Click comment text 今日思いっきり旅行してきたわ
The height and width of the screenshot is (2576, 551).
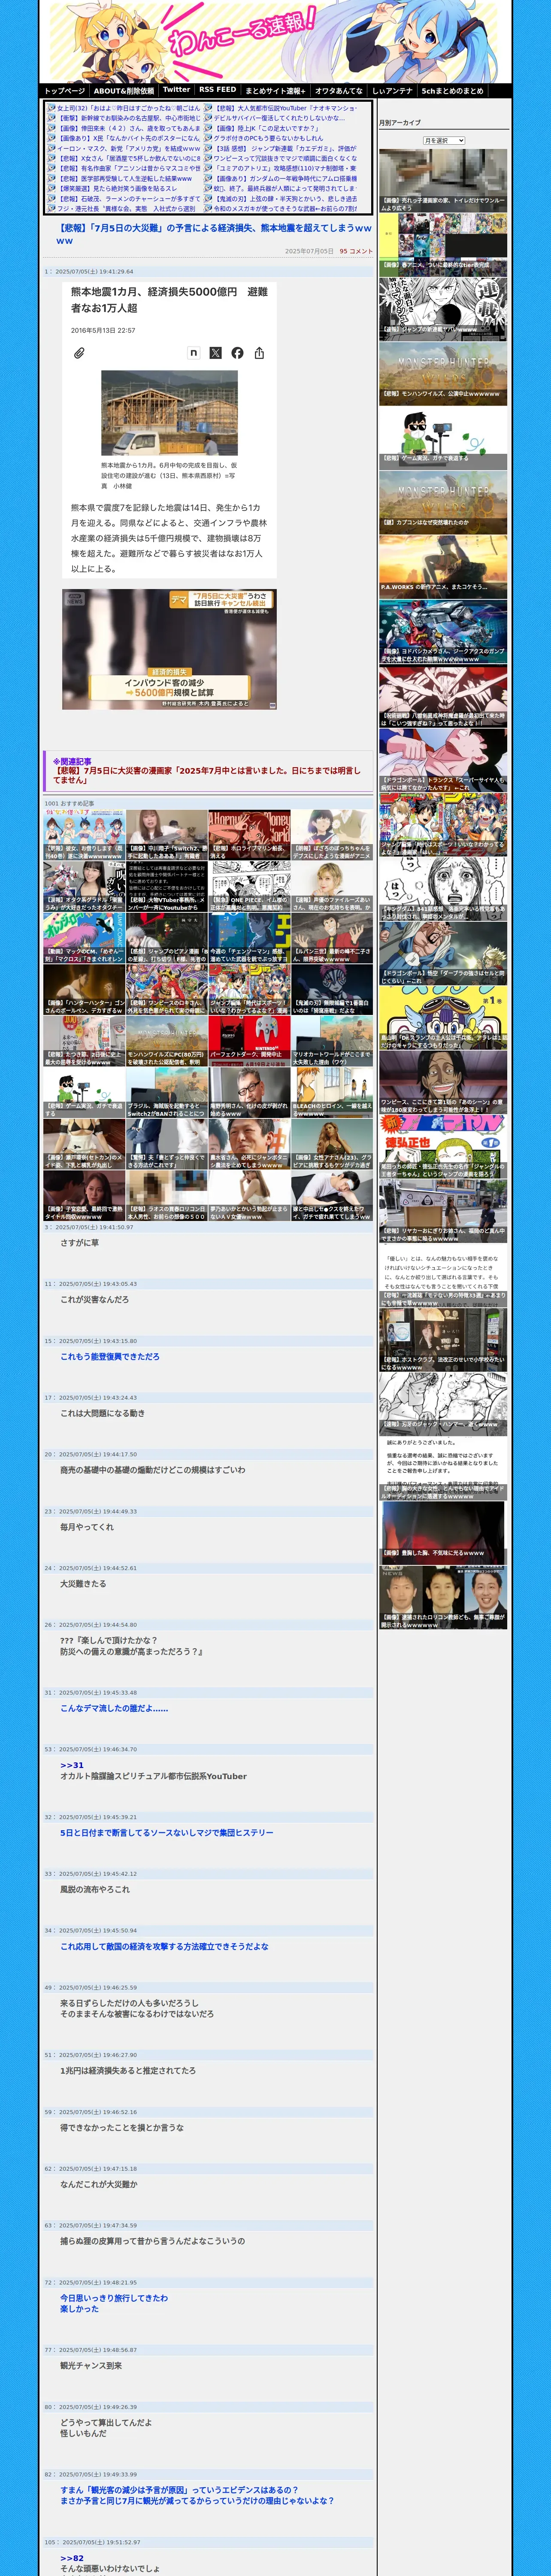pyautogui.click(x=114, y=2297)
